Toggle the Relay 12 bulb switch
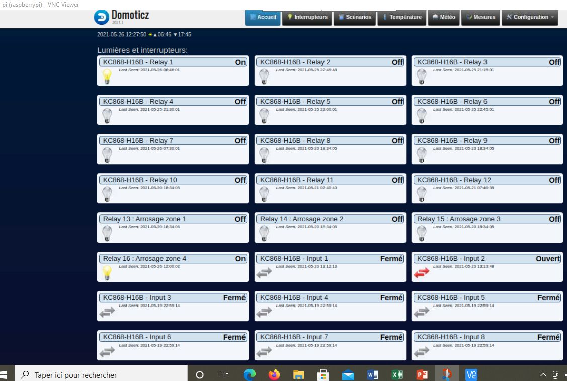The image size is (567, 381). [421, 194]
